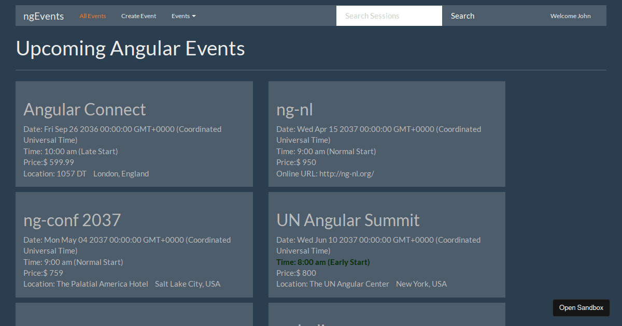The width and height of the screenshot is (622, 326).
Task: Select the All Events menu item
Action: click(x=93, y=16)
